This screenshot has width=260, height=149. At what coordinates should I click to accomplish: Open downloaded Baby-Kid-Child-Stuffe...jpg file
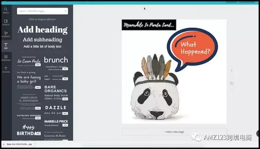point(19,144)
